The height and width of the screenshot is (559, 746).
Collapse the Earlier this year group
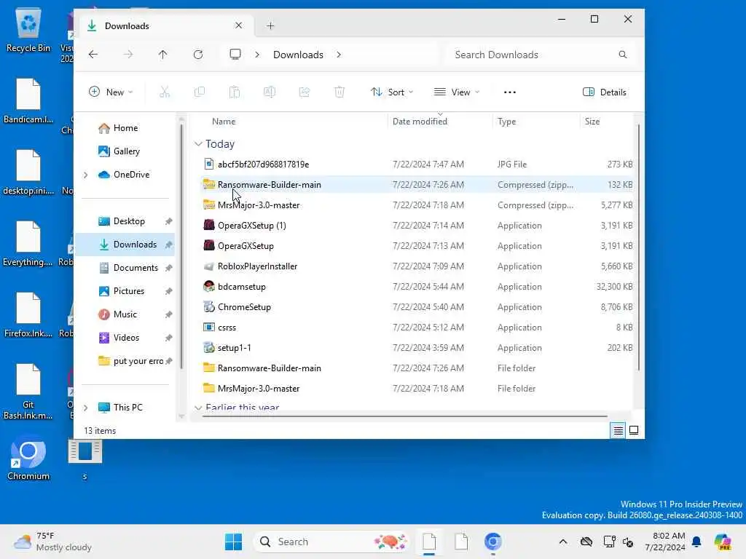198,408
